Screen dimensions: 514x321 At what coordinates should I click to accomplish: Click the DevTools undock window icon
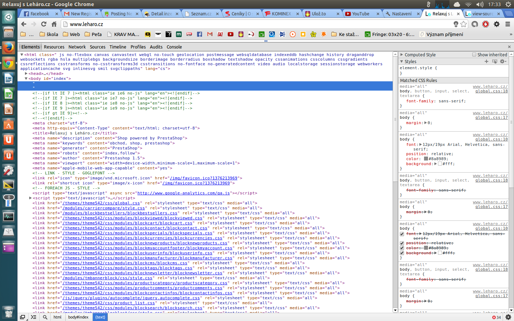point(22,317)
